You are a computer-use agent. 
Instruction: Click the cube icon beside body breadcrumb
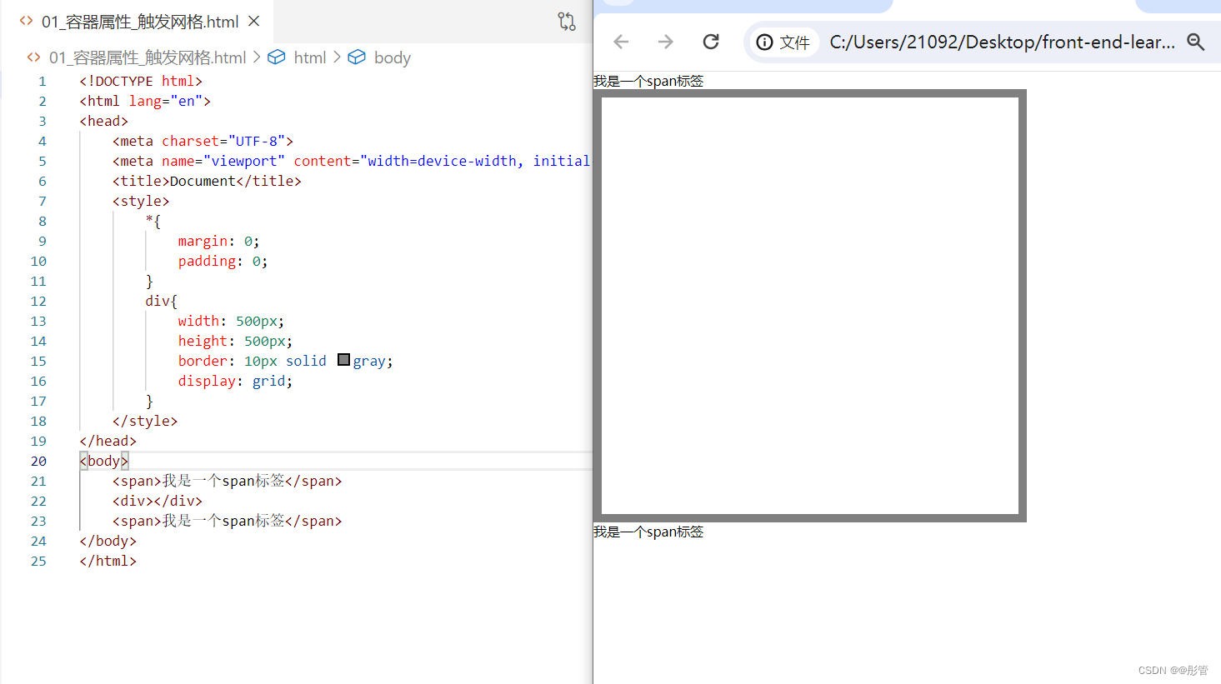[357, 57]
